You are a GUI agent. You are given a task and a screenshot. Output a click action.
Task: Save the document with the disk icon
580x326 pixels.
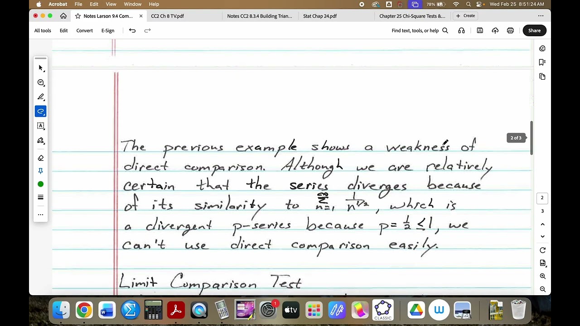click(x=480, y=30)
